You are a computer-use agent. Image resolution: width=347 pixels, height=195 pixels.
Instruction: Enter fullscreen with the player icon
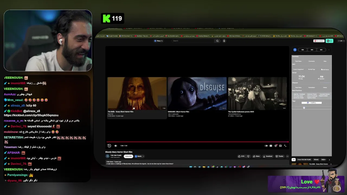(285, 146)
